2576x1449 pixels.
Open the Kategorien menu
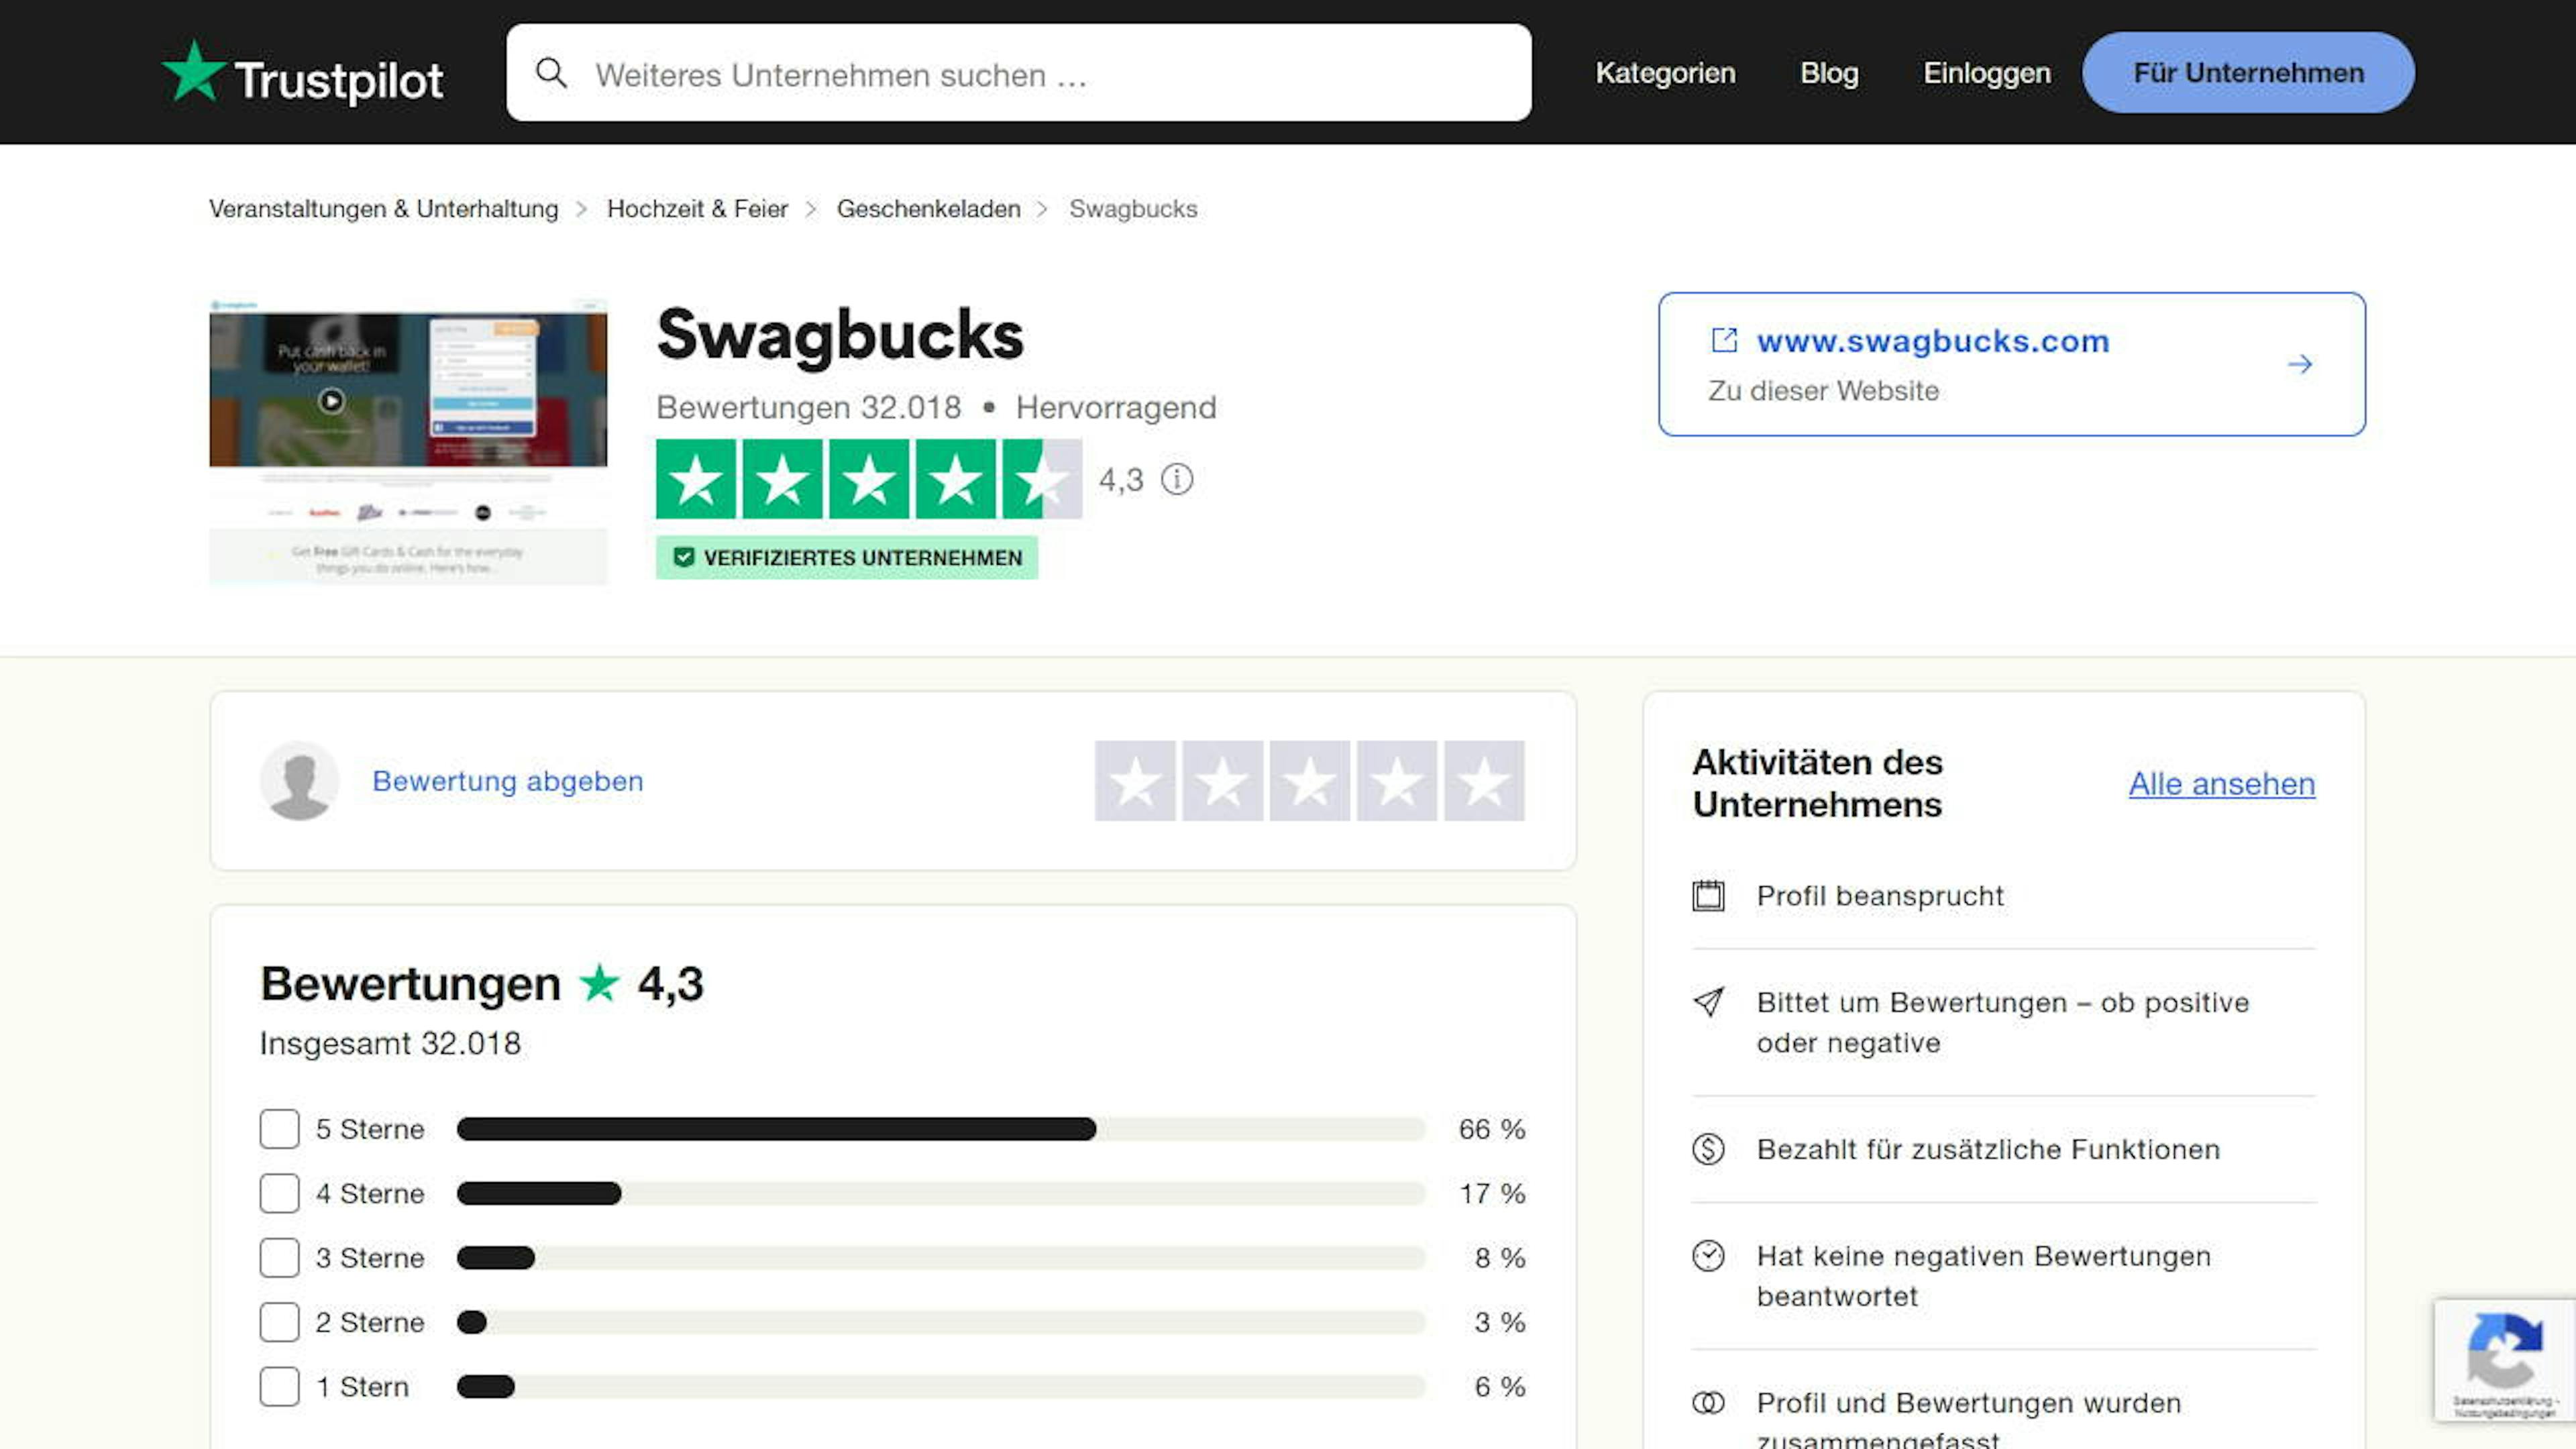(x=1665, y=73)
